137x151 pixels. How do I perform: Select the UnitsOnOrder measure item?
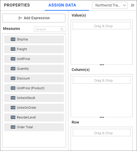point(34,108)
